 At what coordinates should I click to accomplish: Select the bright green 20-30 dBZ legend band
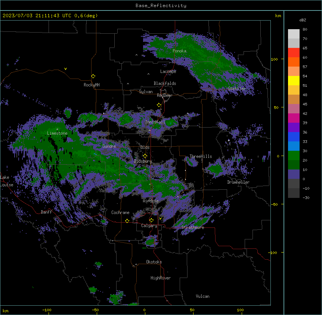point(294,156)
